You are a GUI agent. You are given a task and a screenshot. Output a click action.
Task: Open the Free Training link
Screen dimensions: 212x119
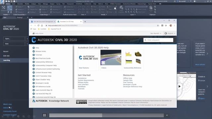click(x=128, y=82)
